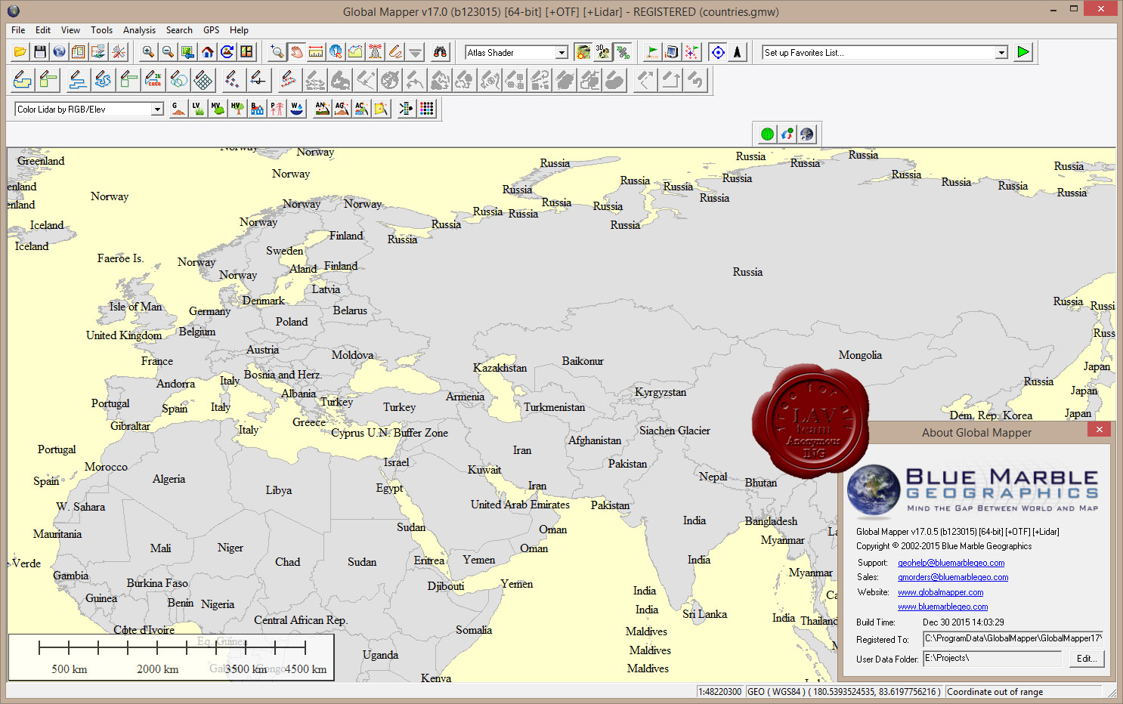Select the Feature Info tool
1123x704 pixels.
pyautogui.click(x=336, y=52)
